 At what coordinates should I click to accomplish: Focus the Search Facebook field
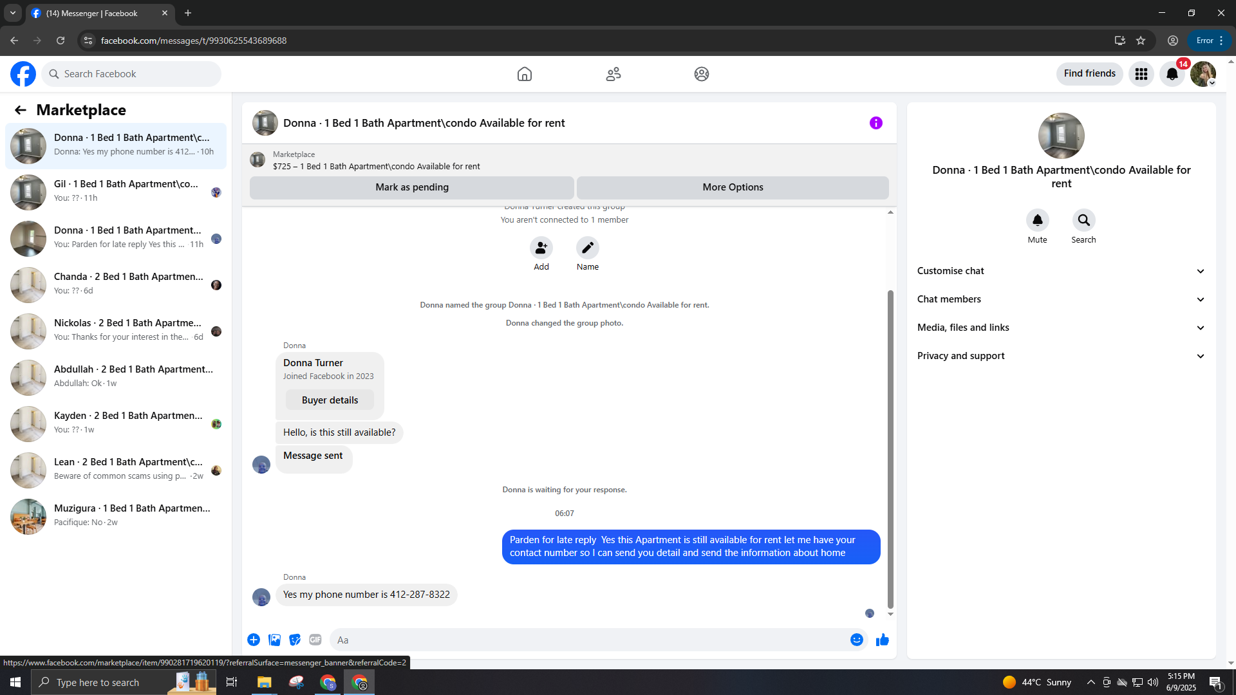tap(132, 74)
